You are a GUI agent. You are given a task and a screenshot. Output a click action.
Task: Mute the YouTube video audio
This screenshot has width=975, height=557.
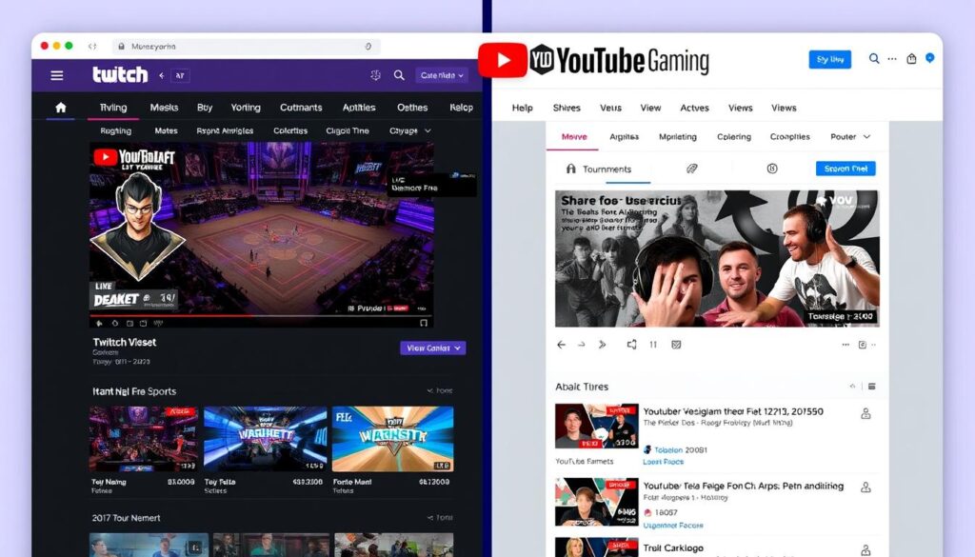(630, 345)
